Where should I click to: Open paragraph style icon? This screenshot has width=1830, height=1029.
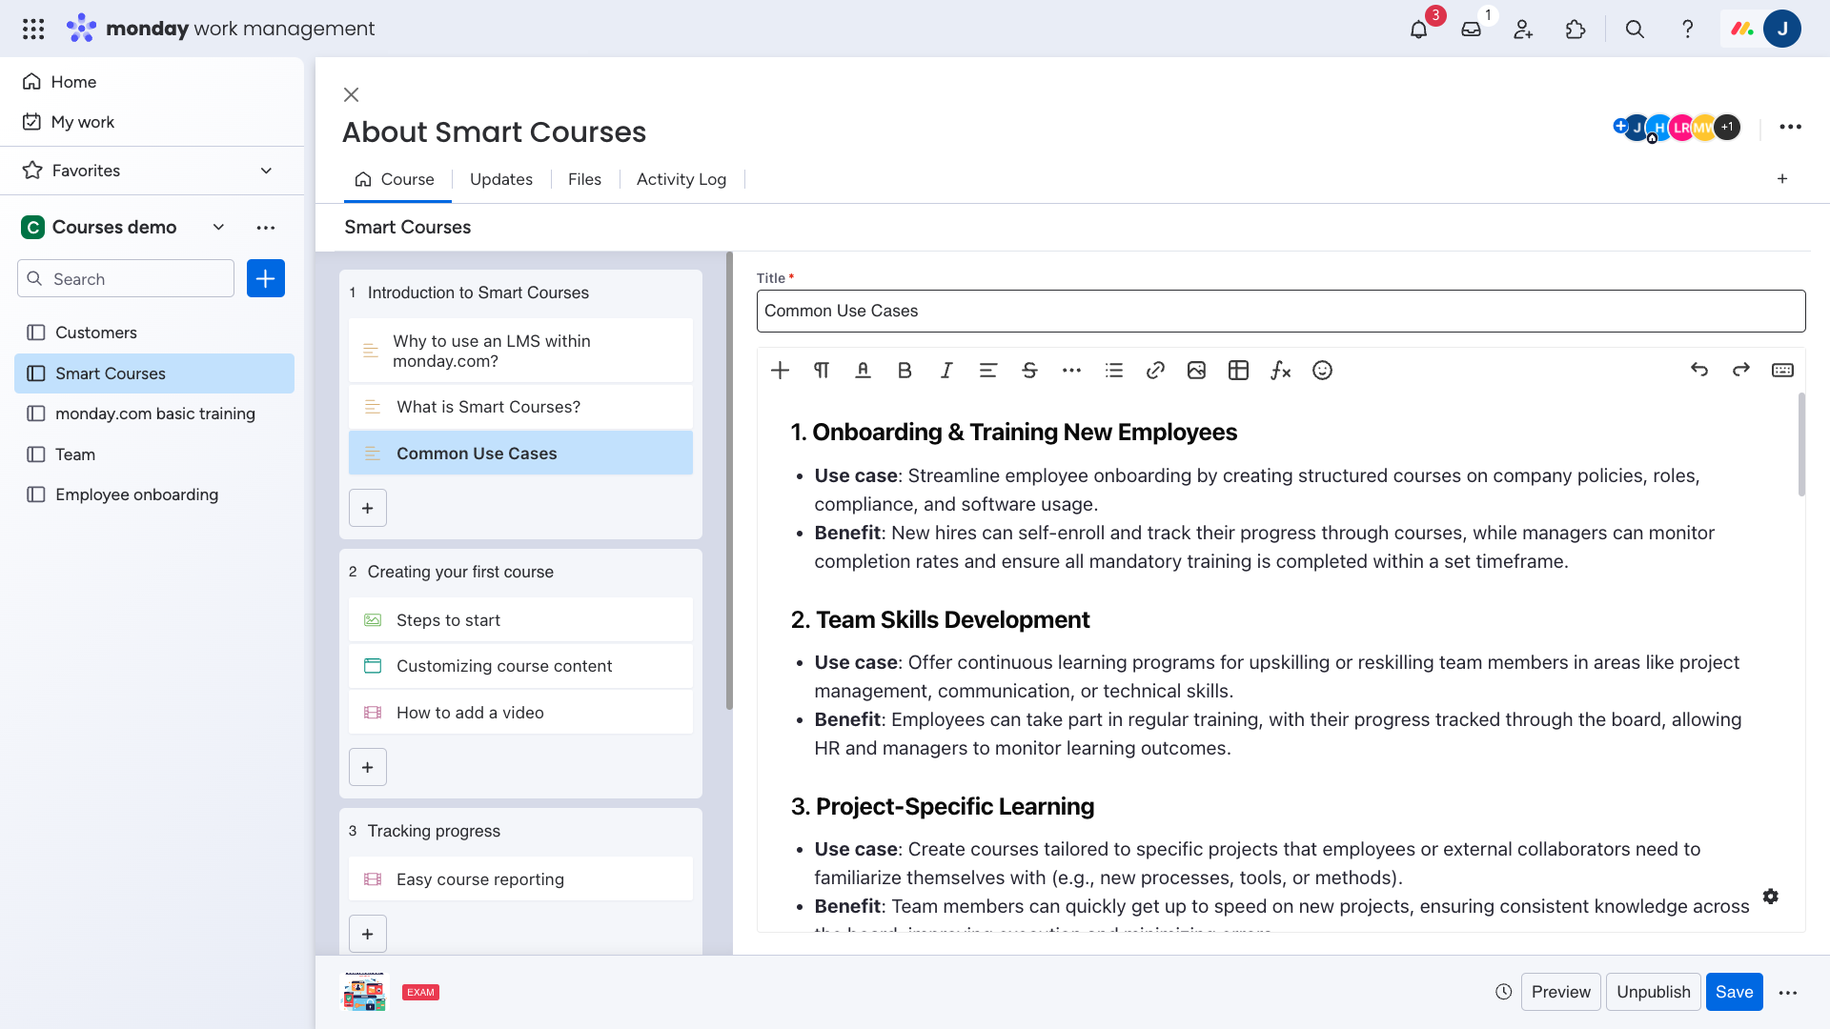coord(822,371)
